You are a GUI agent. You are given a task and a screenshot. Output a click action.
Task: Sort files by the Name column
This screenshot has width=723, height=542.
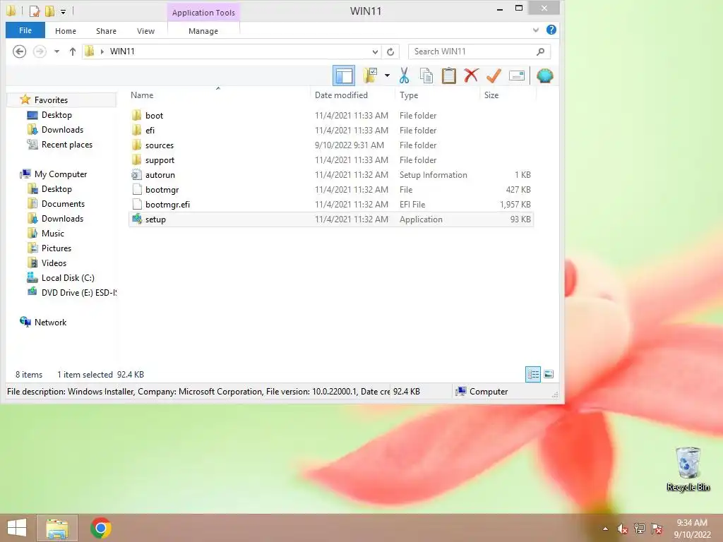(142, 95)
